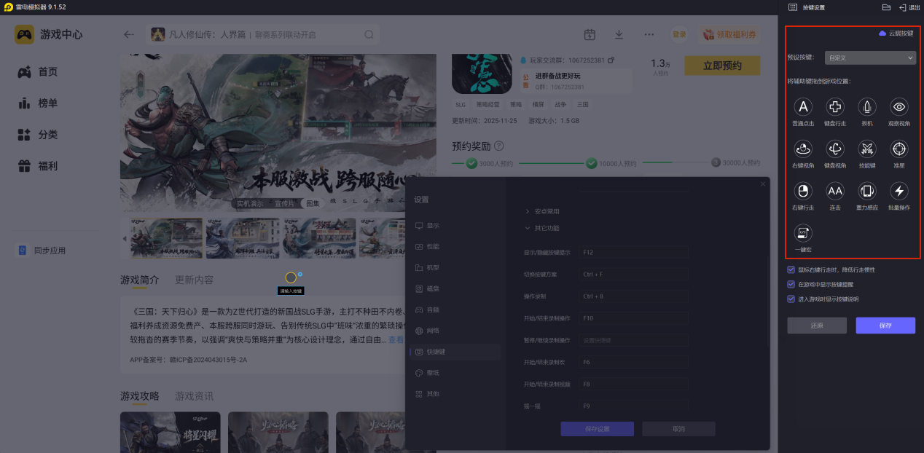Screen dimensions: 924x453
Task: Select the 键盘行走 D-pad tool
Action: point(835,108)
